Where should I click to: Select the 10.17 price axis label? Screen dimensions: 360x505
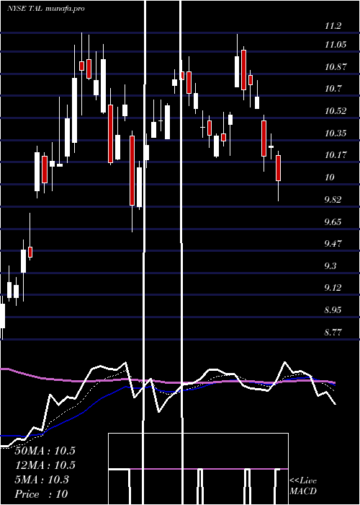[x=336, y=155]
